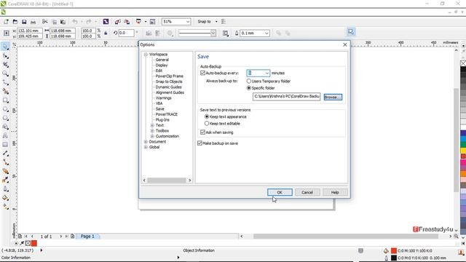
Task: Select the Parallel Dimension tool
Action: click(5, 154)
